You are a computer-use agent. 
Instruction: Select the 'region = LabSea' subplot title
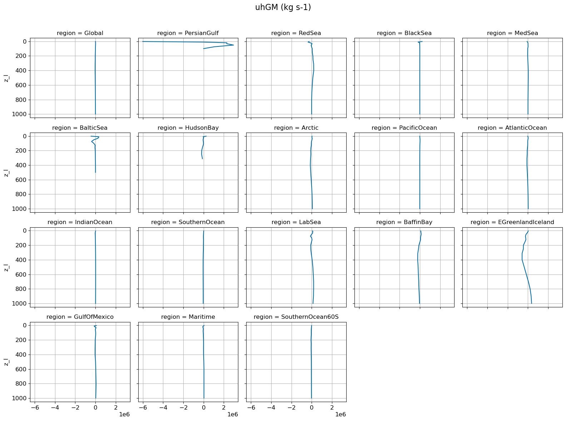point(296,222)
